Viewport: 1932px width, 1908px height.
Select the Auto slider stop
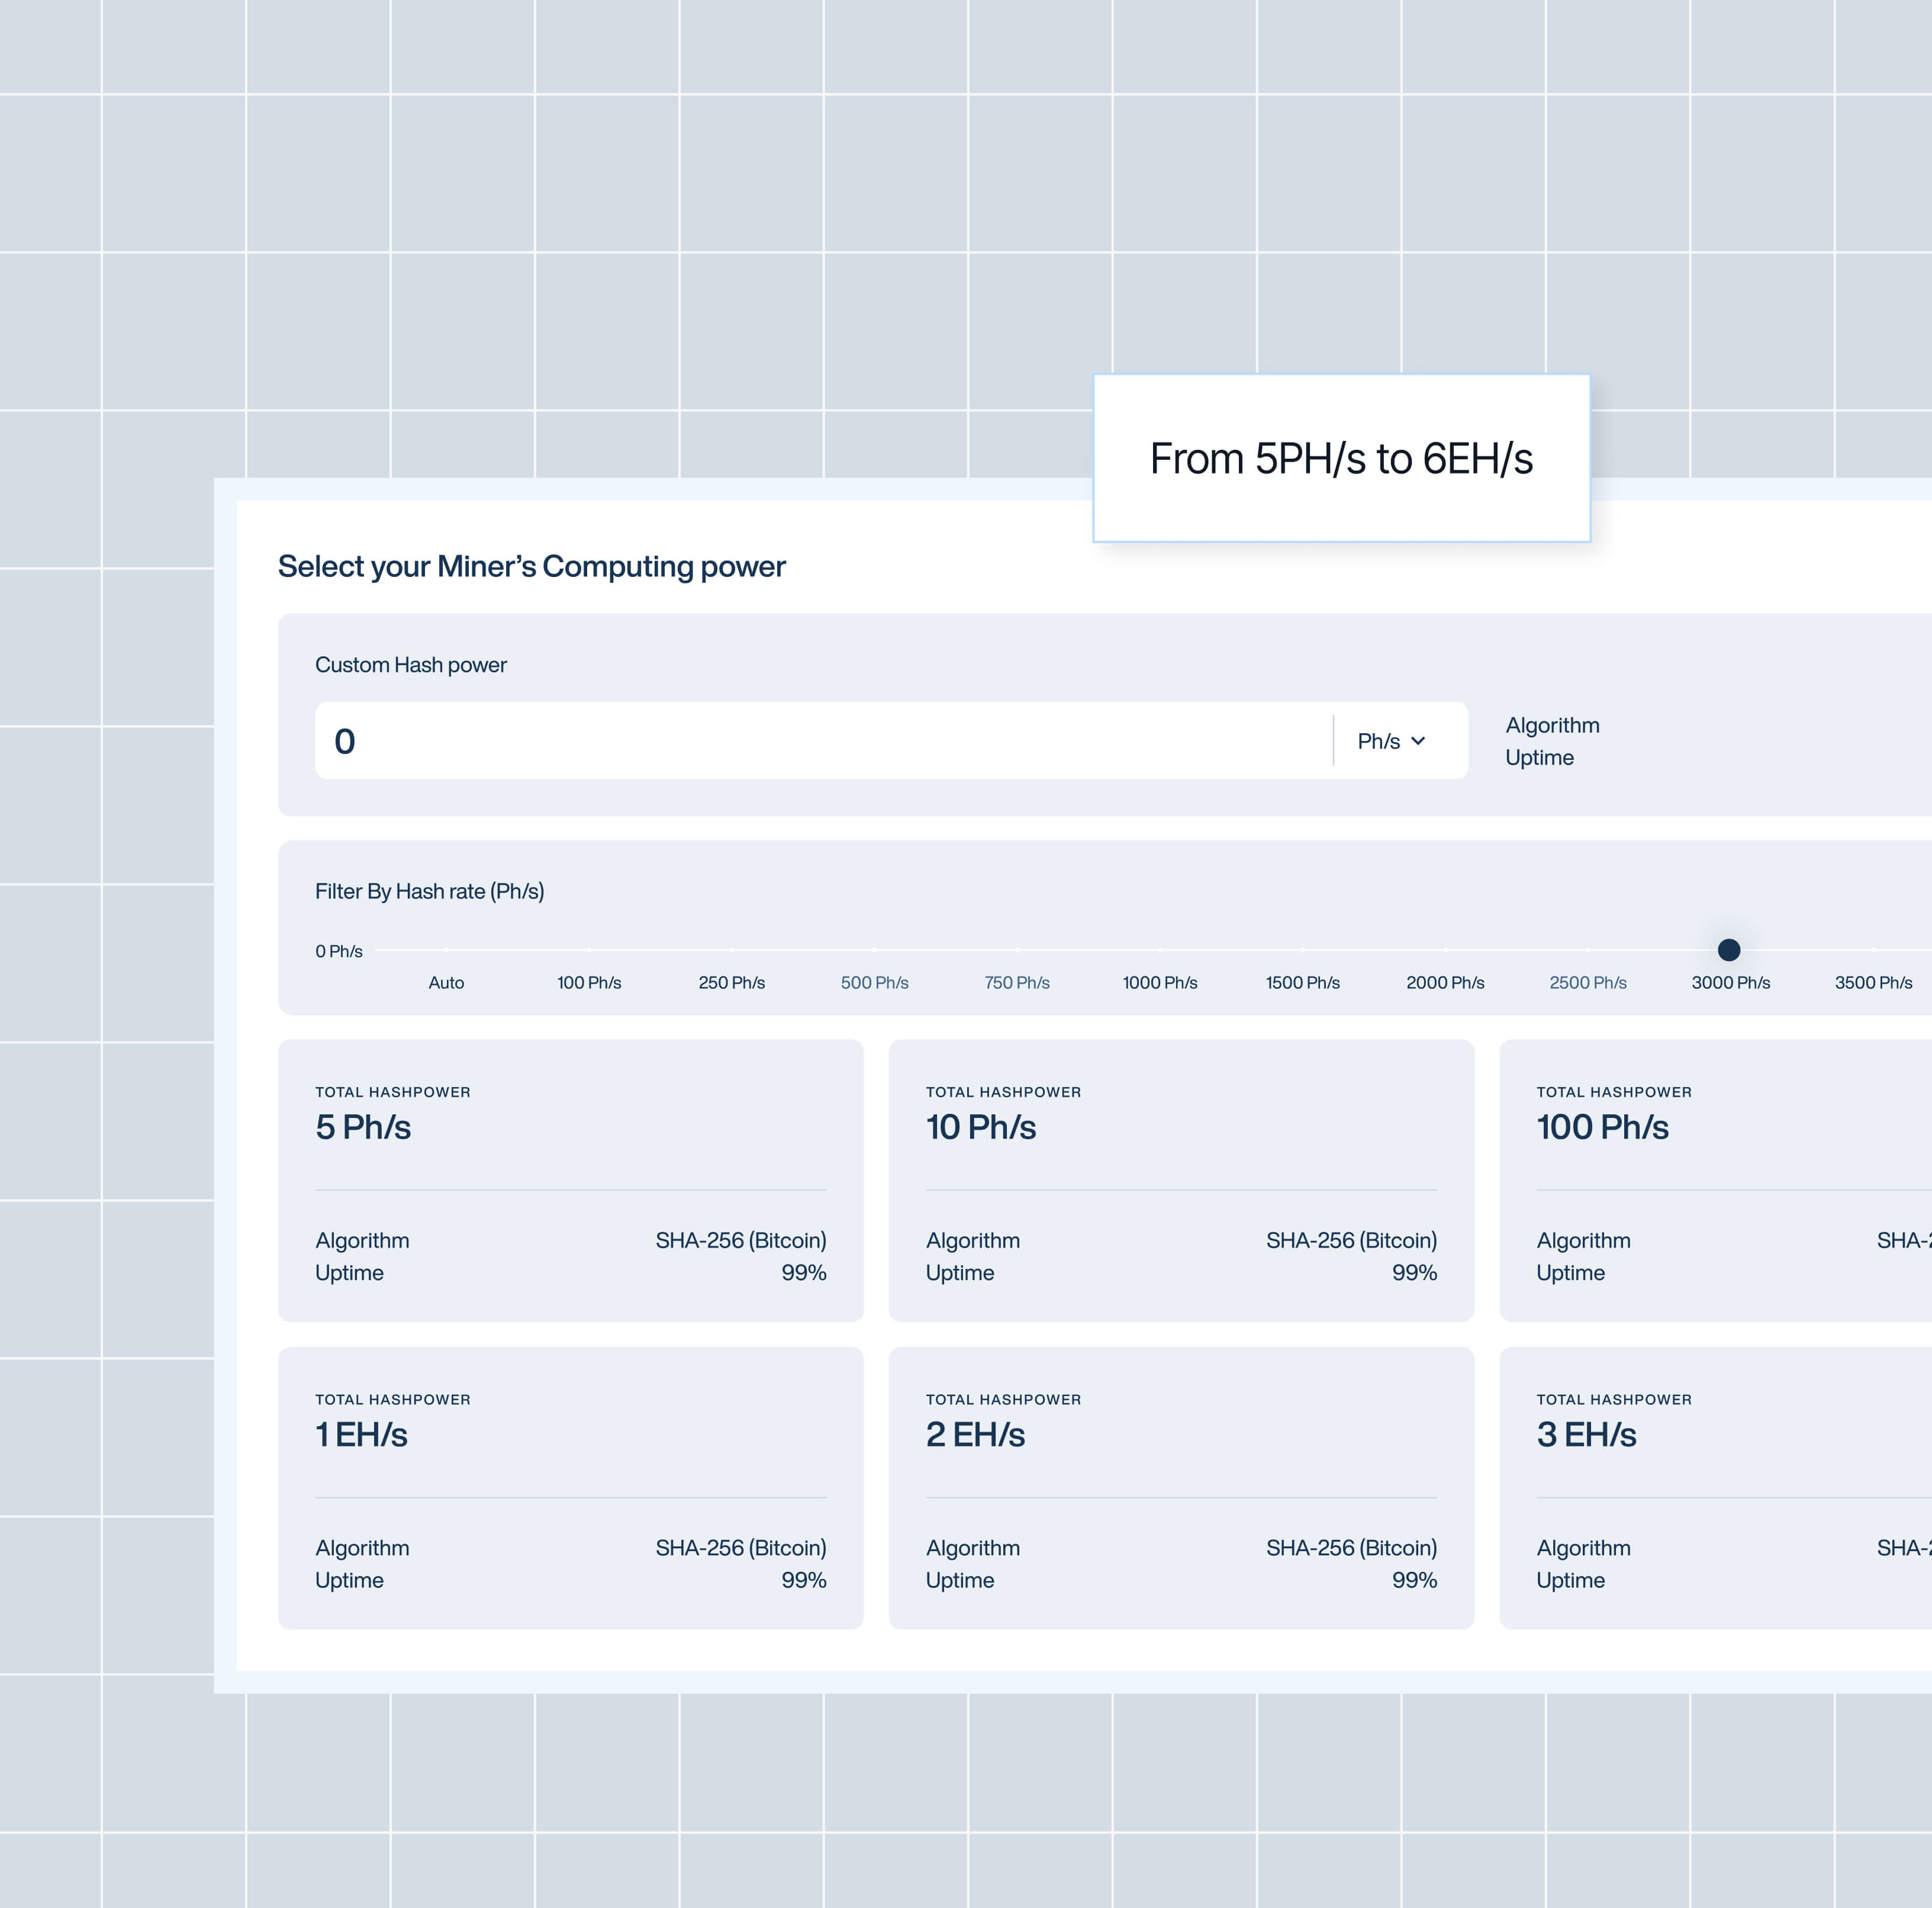click(446, 982)
